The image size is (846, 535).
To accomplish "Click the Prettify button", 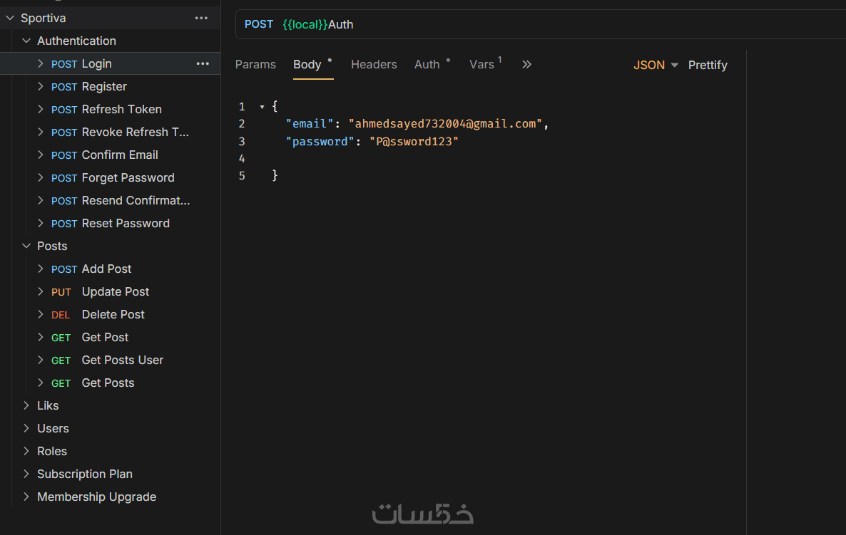I will pyautogui.click(x=708, y=65).
